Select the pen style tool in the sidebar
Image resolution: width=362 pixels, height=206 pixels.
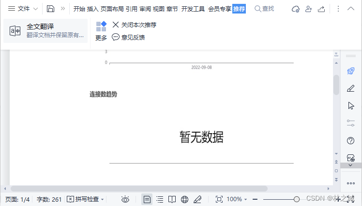pyautogui.click(x=351, y=88)
